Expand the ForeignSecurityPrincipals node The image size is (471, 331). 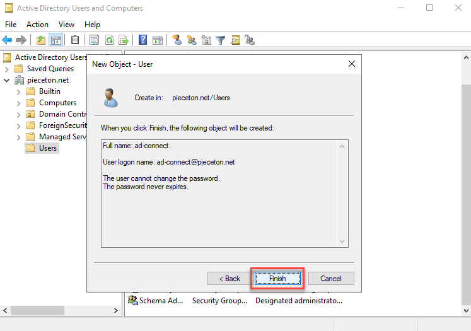(x=19, y=126)
